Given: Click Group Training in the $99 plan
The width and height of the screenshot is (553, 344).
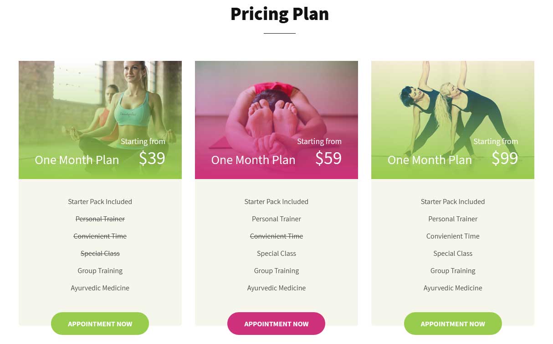Looking at the screenshot, I should [453, 271].
